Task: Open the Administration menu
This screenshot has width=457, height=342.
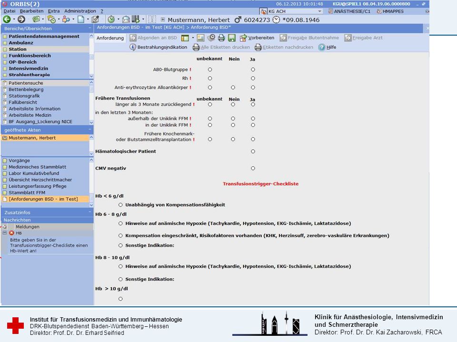Action: pos(80,11)
